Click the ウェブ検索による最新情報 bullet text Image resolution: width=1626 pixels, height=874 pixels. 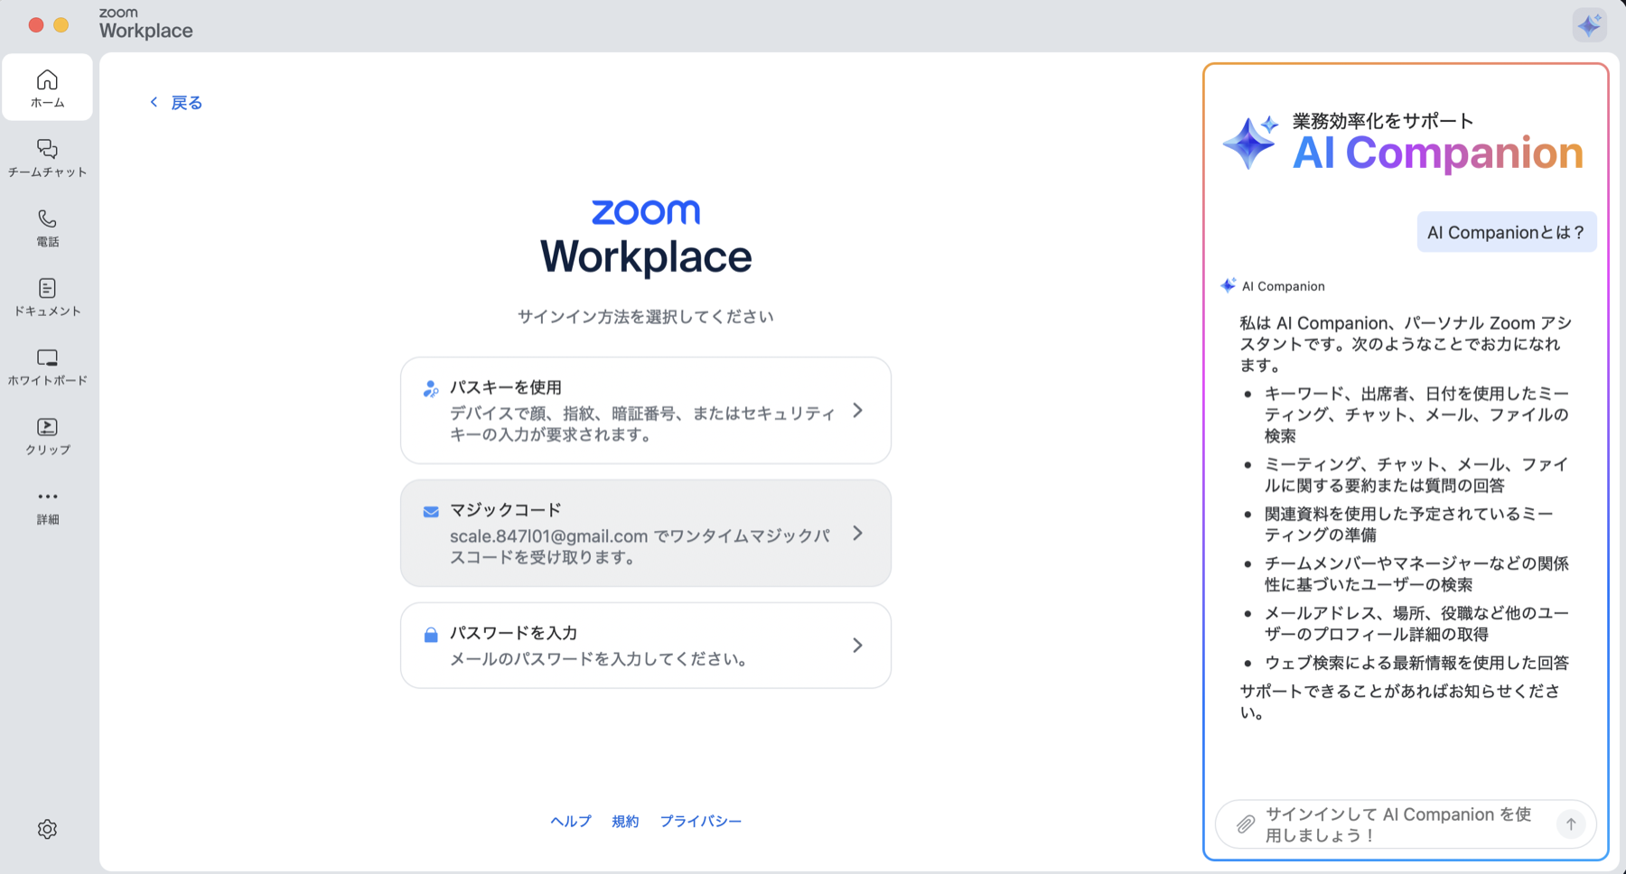pos(1416,663)
